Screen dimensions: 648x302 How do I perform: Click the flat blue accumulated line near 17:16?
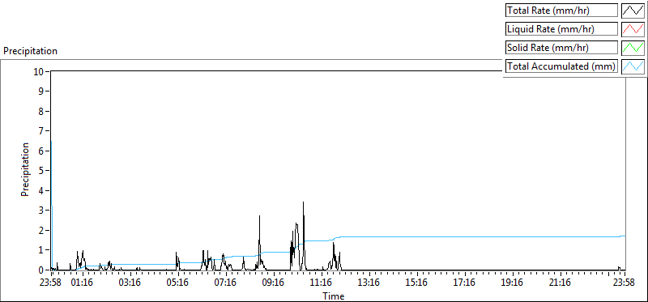[464, 236]
